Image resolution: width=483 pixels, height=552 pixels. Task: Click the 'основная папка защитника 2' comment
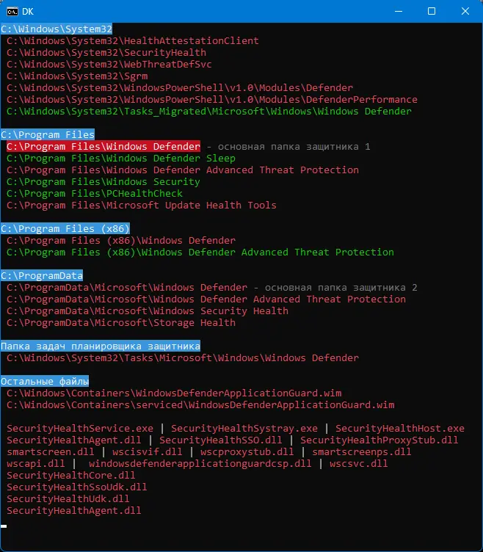pyautogui.click(x=341, y=287)
